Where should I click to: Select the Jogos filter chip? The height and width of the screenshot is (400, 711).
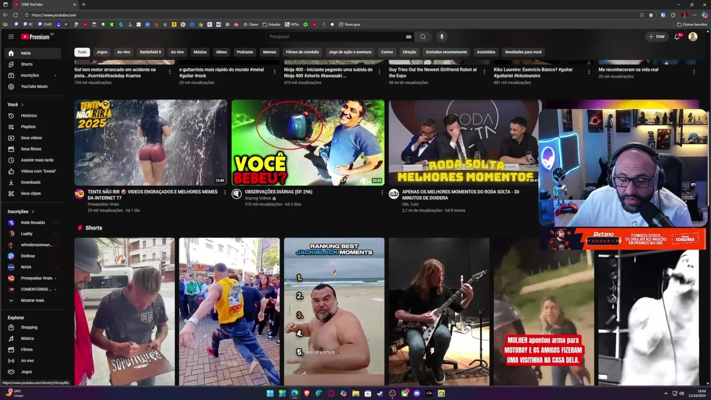coord(102,52)
